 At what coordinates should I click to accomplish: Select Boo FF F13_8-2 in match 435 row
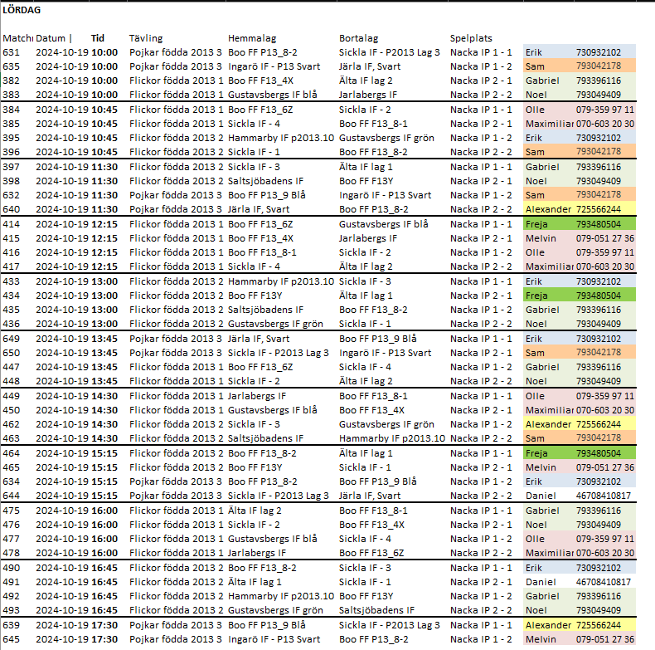(x=373, y=310)
